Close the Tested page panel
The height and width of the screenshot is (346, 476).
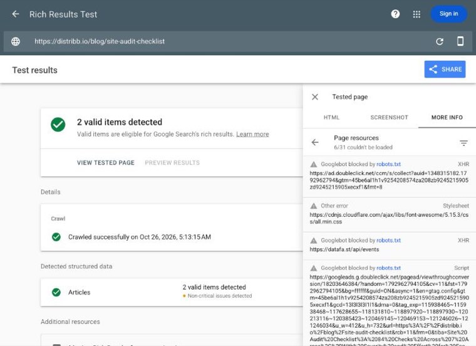point(315,97)
